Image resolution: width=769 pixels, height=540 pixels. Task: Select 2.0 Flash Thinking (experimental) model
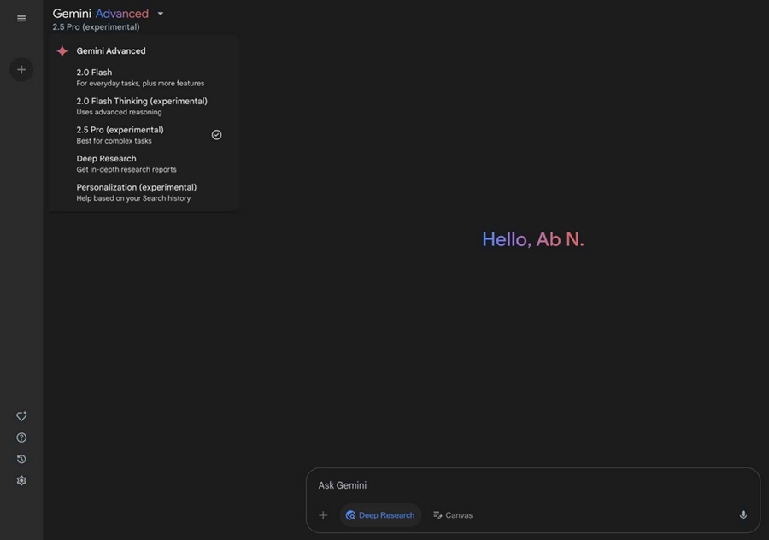click(x=144, y=106)
